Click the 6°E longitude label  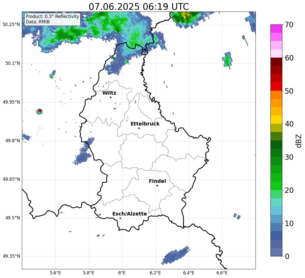click(122, 273)
